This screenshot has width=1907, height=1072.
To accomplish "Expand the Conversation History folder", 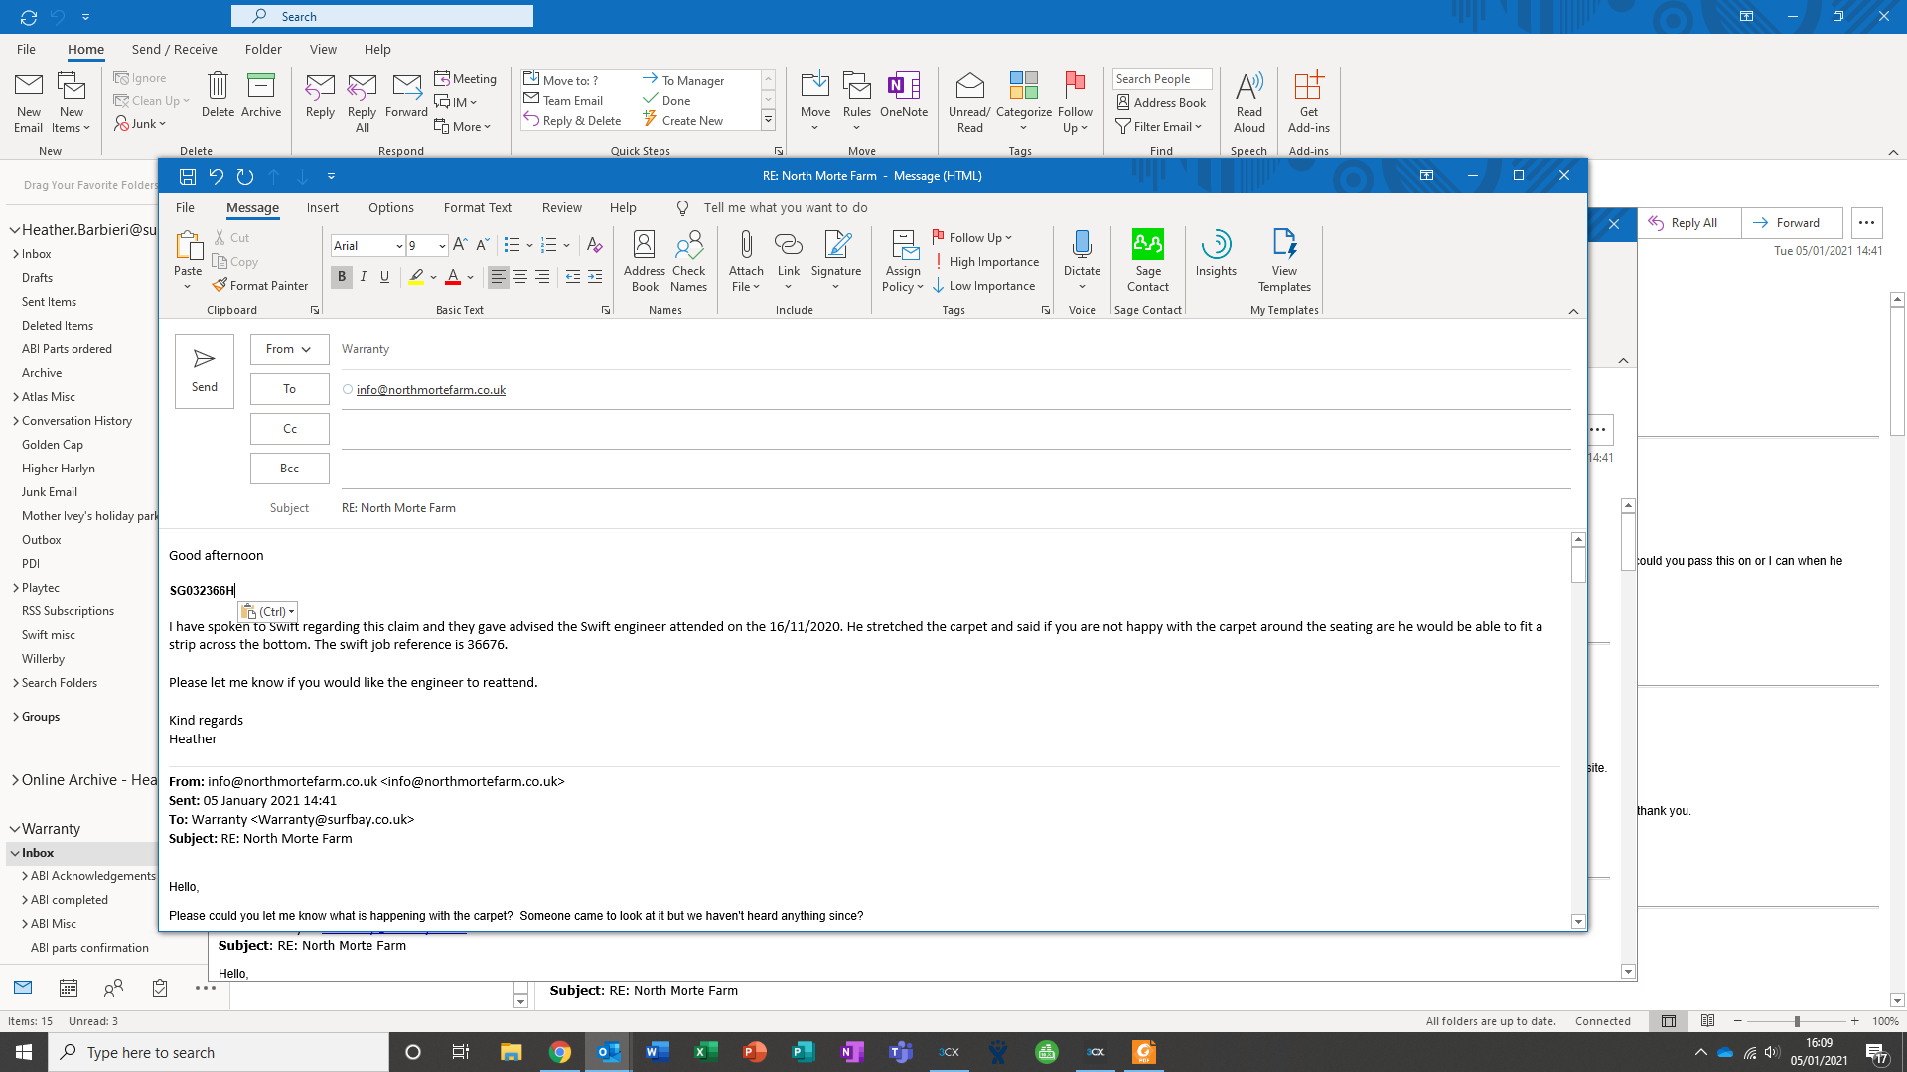I will click(16, 421).
